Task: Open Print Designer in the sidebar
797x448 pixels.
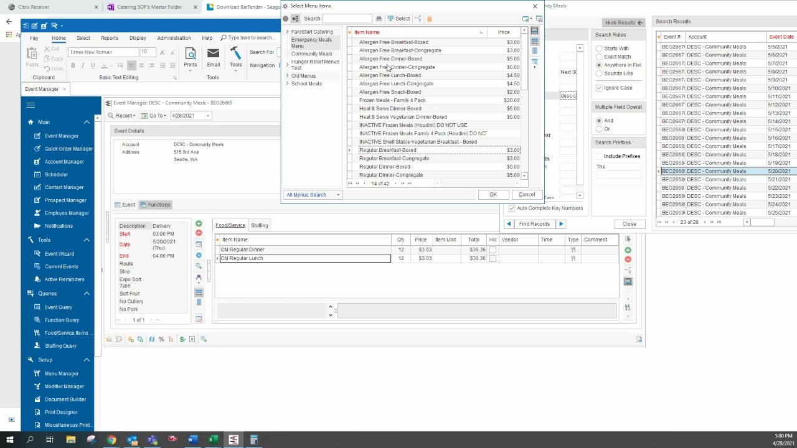Action: pyautogui.click(x=61, y=412)
